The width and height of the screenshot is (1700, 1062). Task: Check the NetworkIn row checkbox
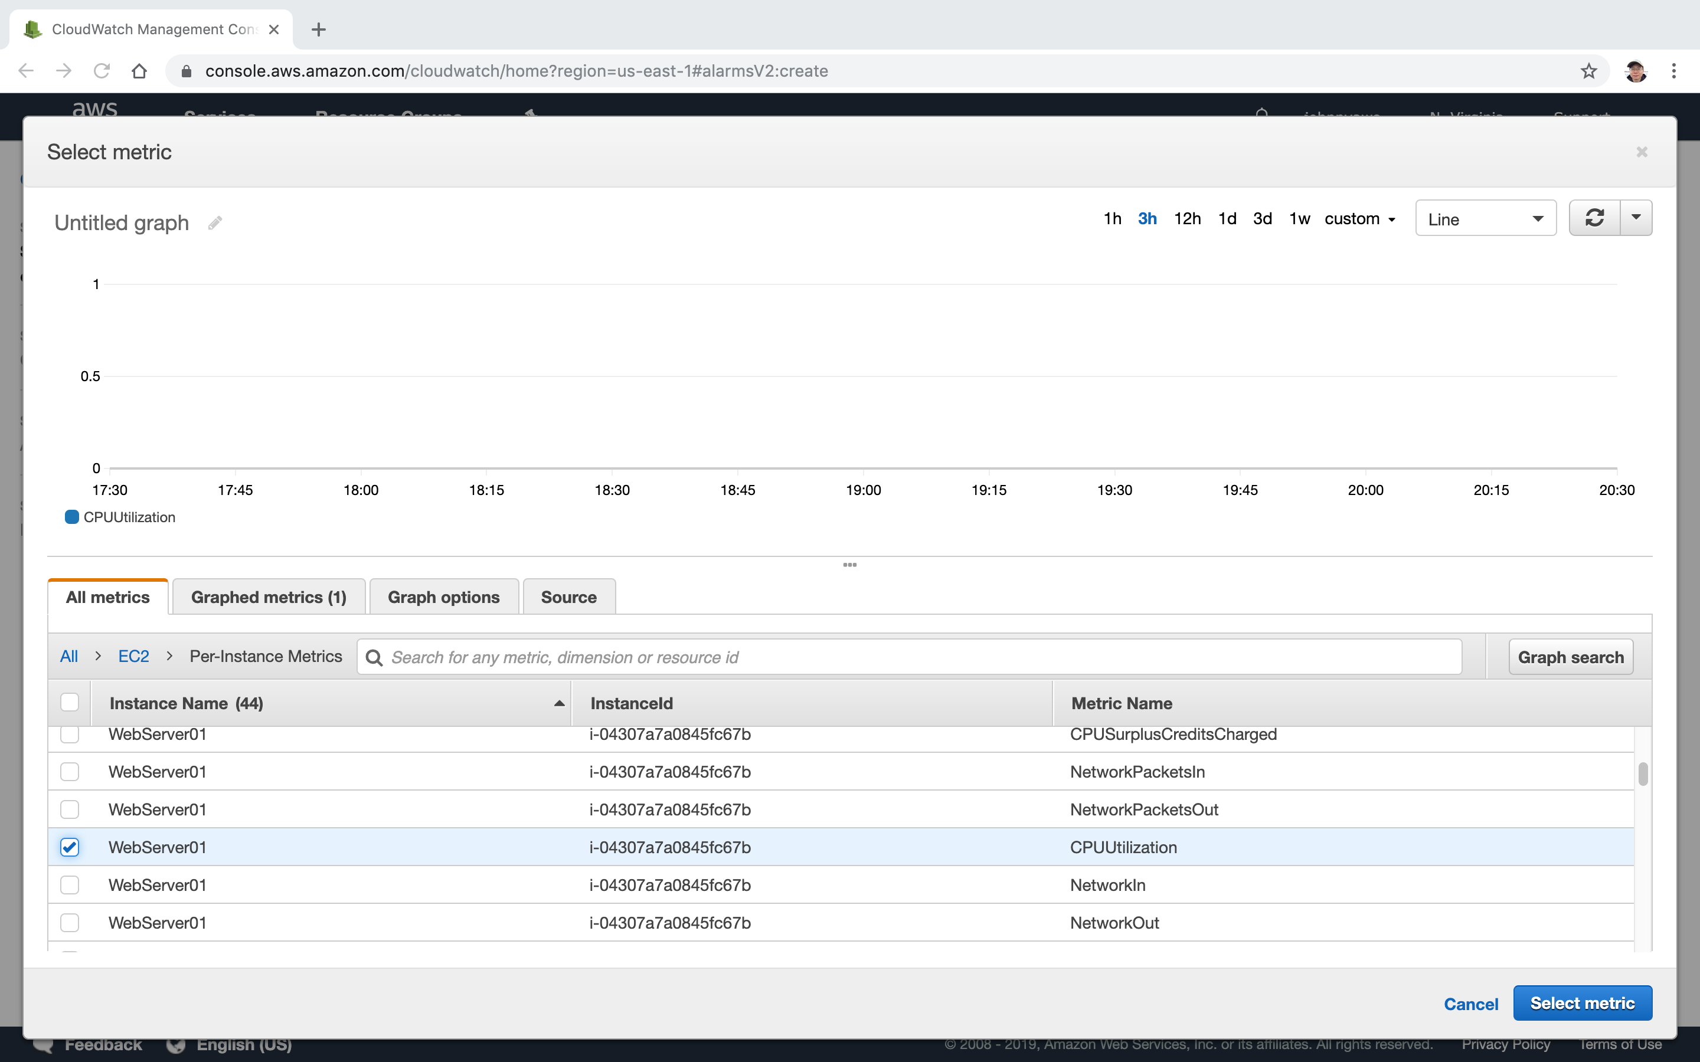pyautogui.click(x=70, y=885)
